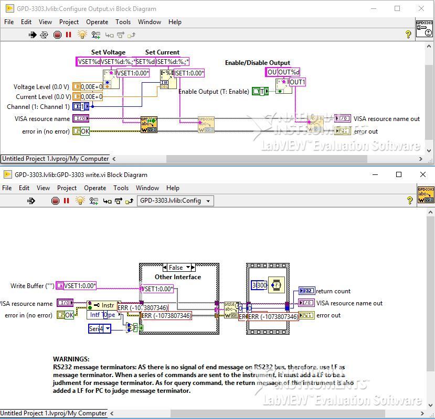Toggle Highlight Execution in GPD-3303 write window

tap(80, 201)
